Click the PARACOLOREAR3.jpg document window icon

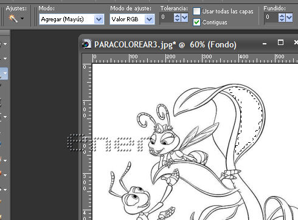(86, 44)
